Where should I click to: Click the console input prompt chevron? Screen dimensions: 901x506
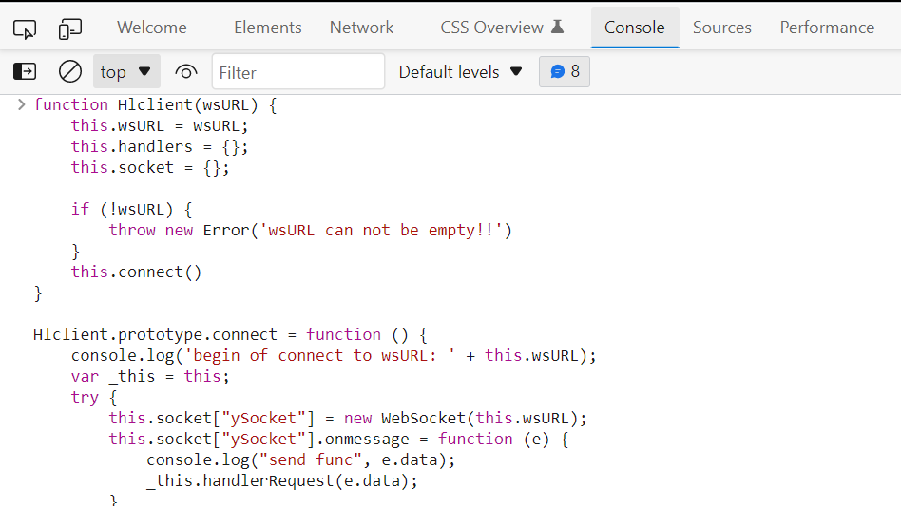[x=21, y=104]
